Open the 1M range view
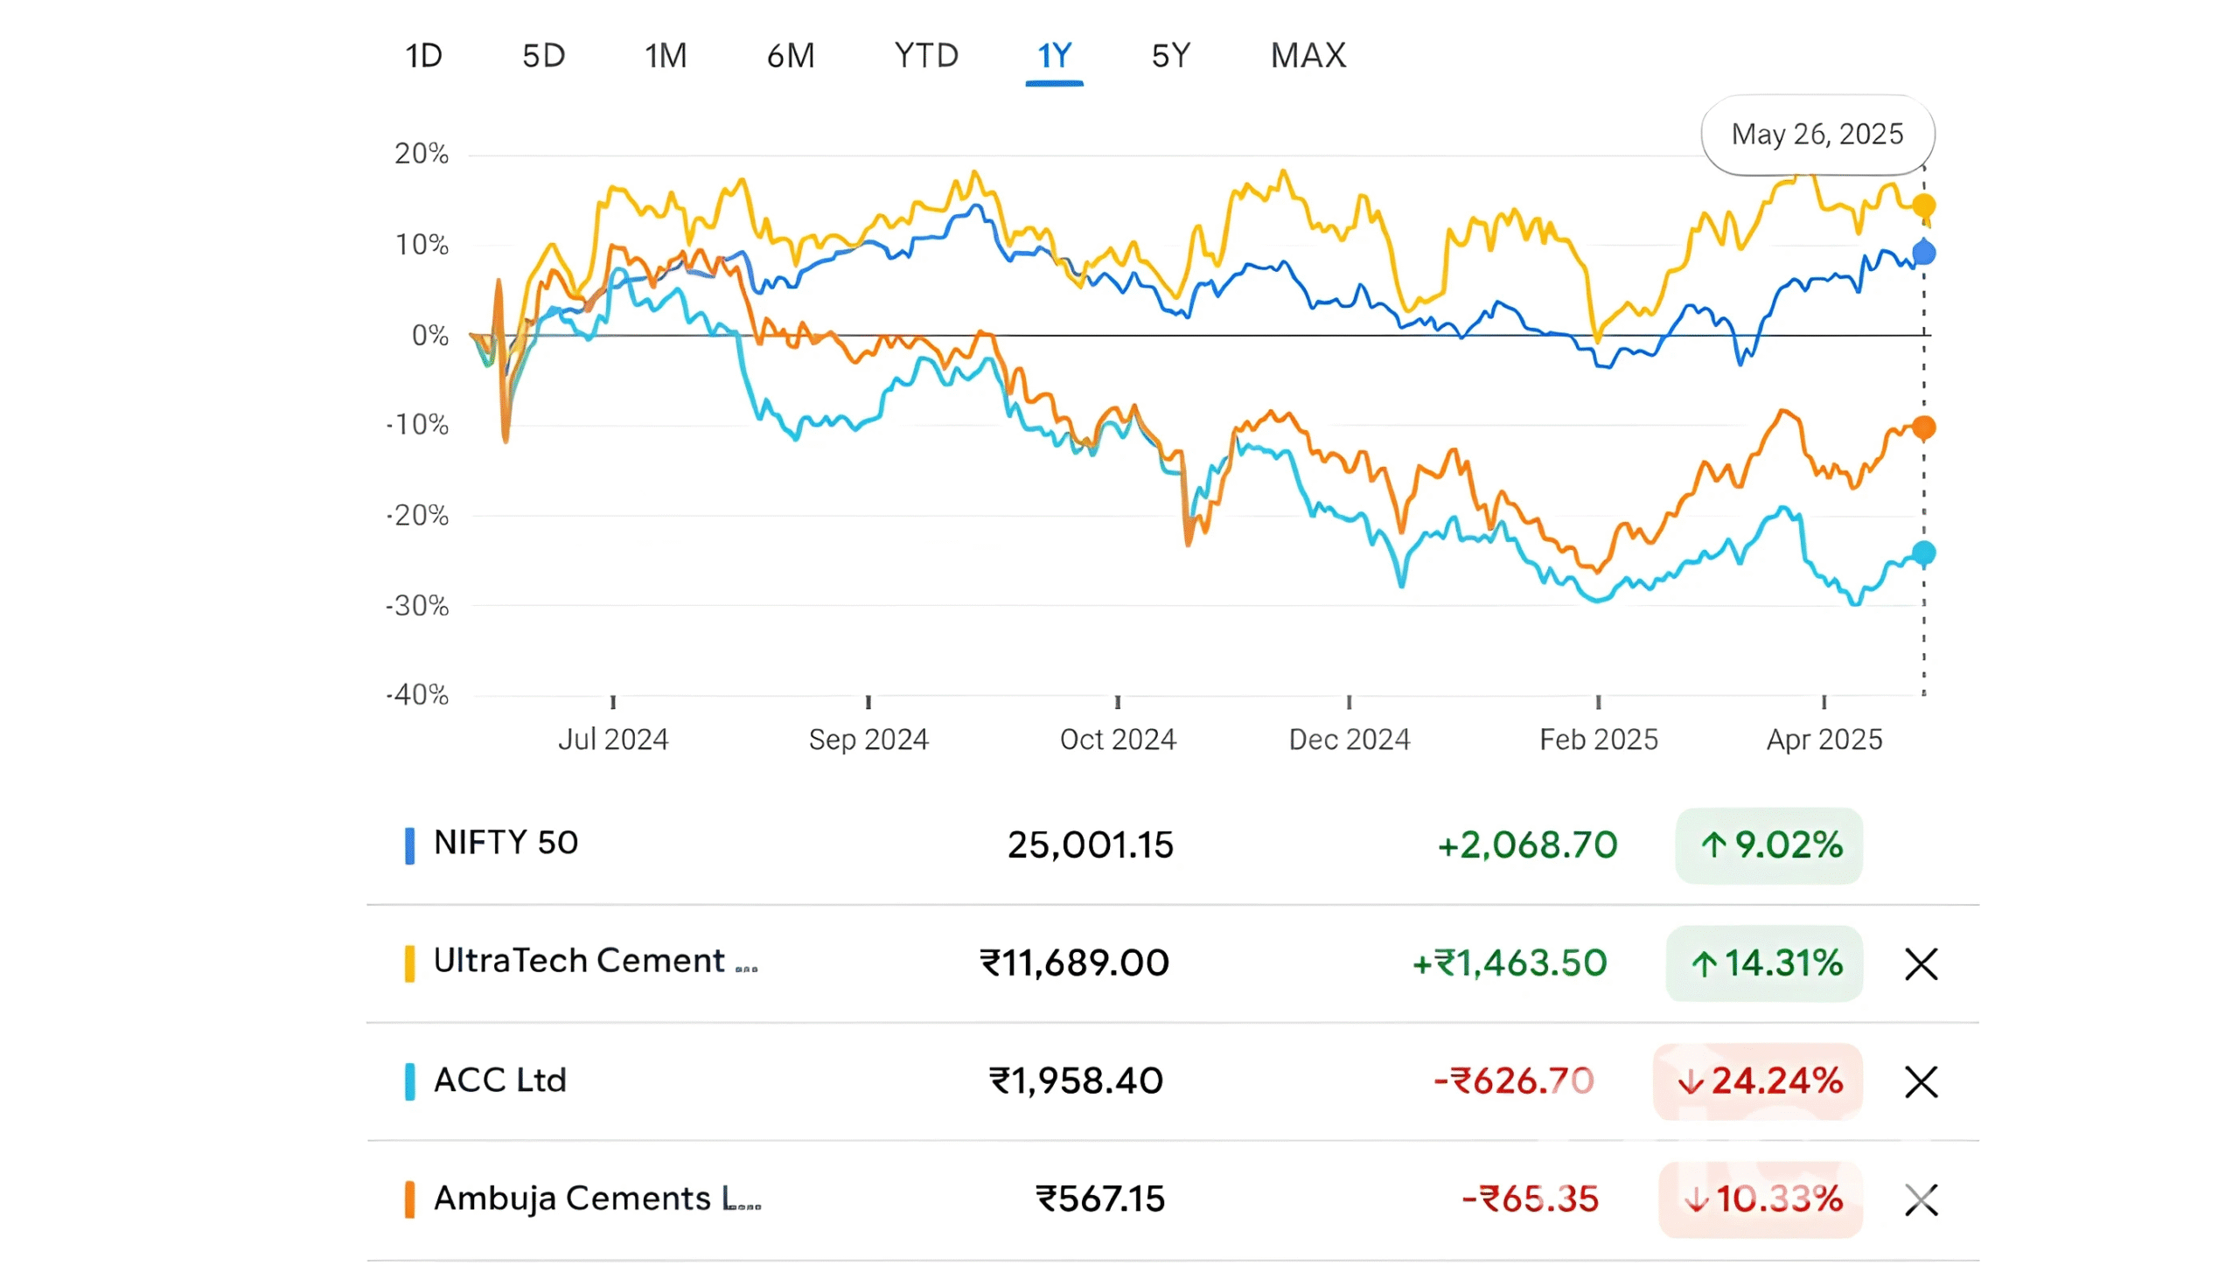The image size is (2239, 1279). 666,56
